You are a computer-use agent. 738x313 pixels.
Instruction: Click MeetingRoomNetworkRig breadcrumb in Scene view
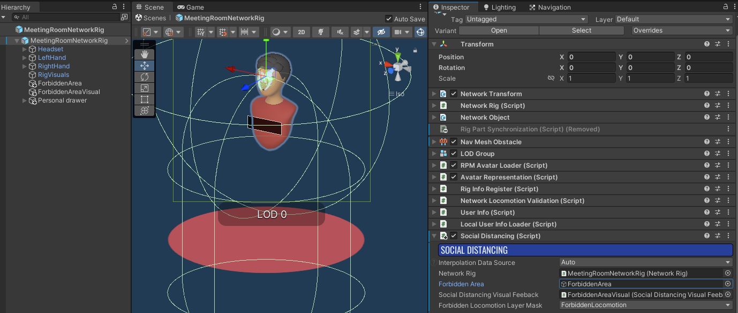pyautogui.click(x=220, y=18)
